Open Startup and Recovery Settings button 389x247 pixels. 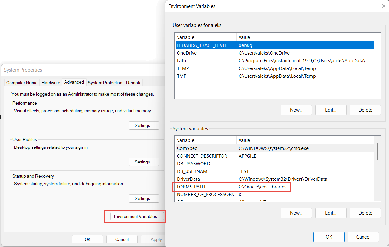144,198
